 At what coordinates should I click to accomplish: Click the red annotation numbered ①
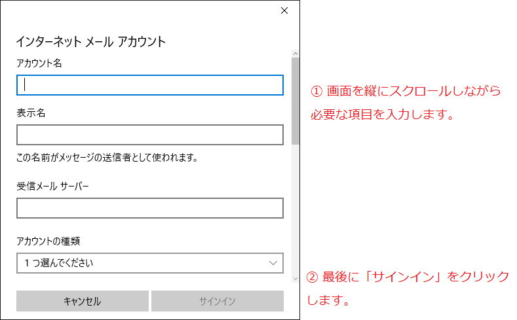click(406, 103)
